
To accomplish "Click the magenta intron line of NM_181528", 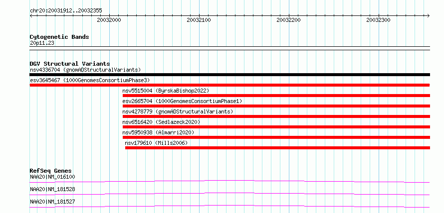I will click(x=230, y=194).
